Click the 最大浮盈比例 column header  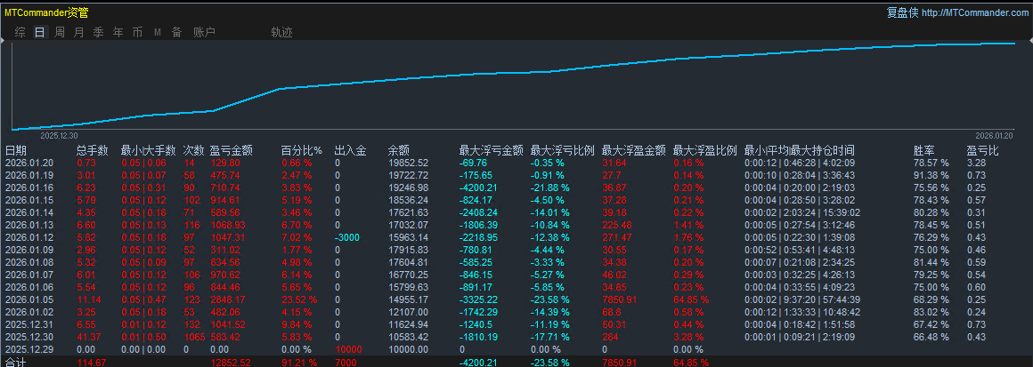coord(704,150)
